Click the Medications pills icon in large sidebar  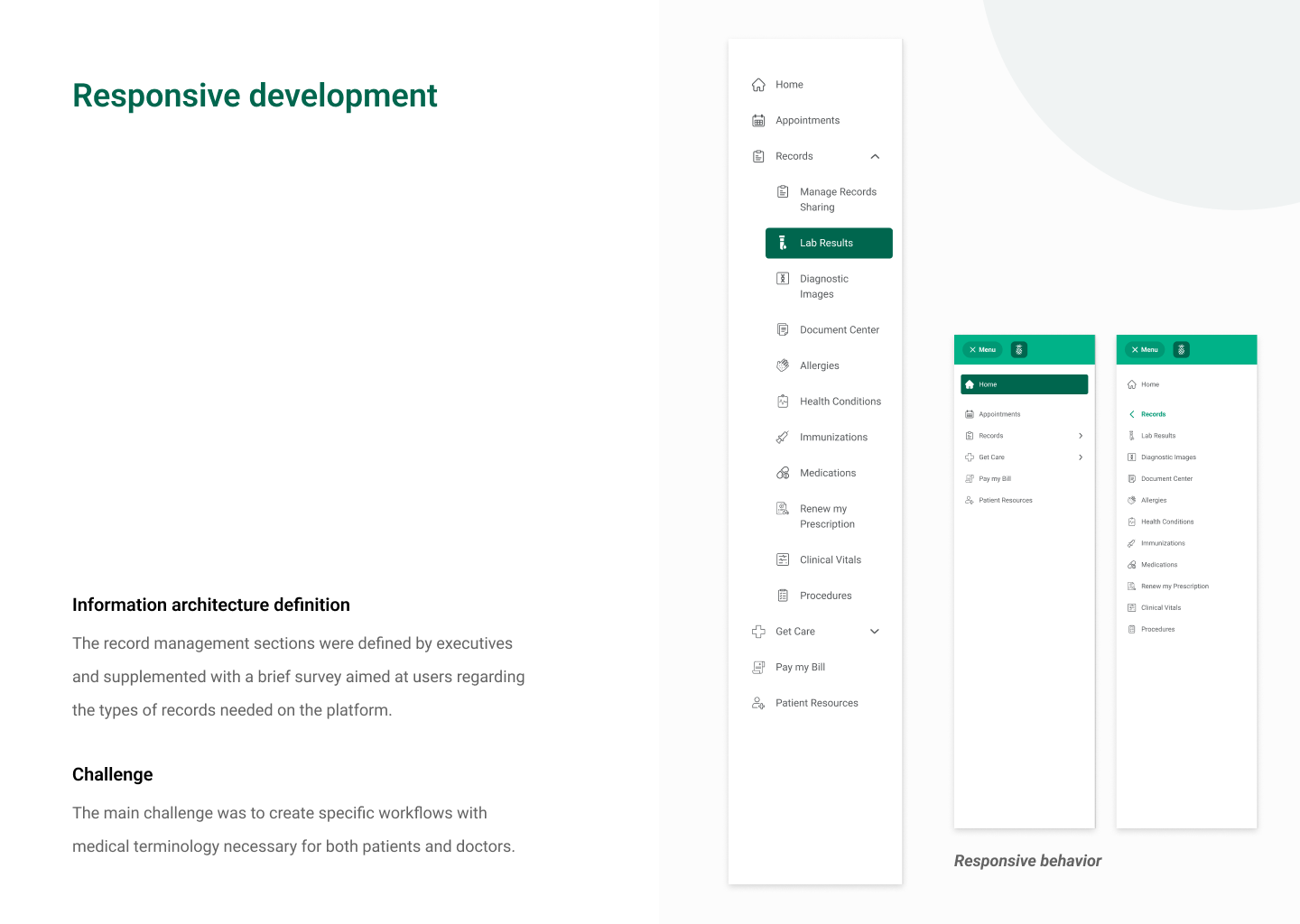tap(783, 473)
